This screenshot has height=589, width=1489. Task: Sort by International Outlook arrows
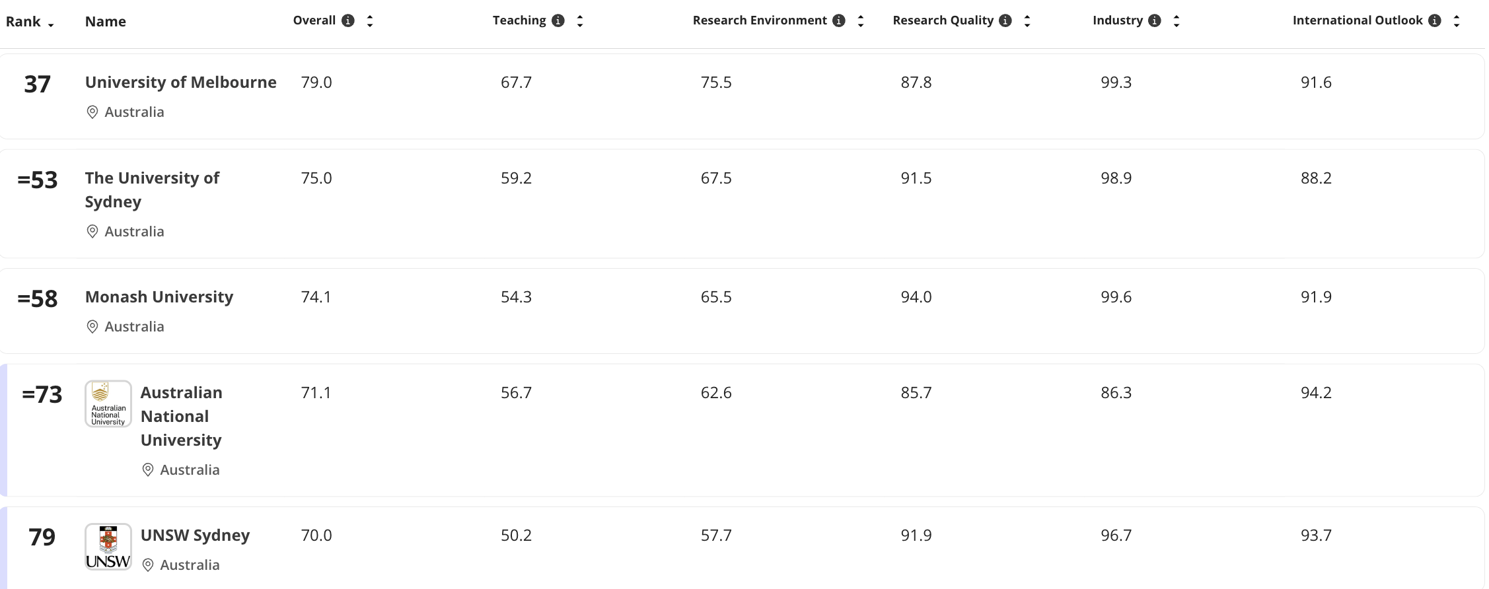click(x=1457, y=21)
